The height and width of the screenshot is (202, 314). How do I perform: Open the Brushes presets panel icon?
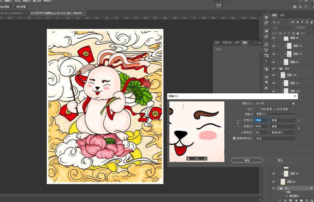(x=266, y=55)
